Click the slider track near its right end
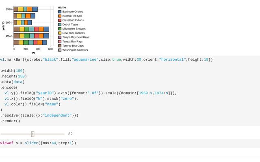This screenshot has height=162, width=260. (x=62, y=134)
